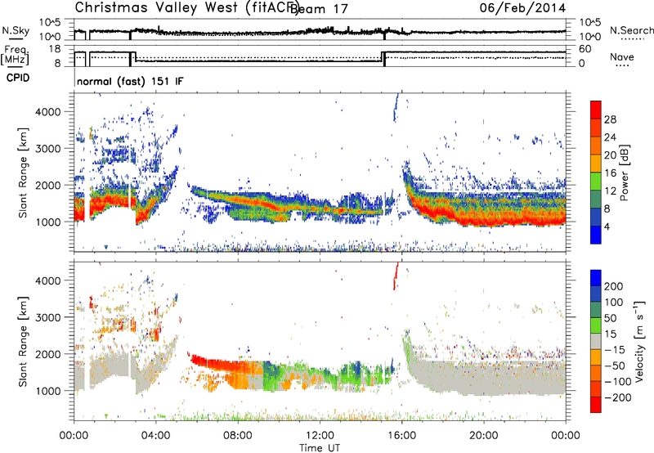The height and width of the screenshot is (453, 654).
Task: Click the 'Christmas Valley West (fitACF)' title
Action: [186, 8]
